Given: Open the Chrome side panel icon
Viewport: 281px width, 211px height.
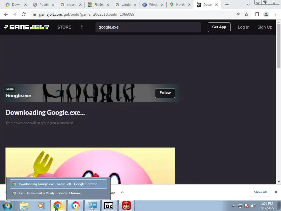Looking at the screenshot, I should [x=257, y=14].
